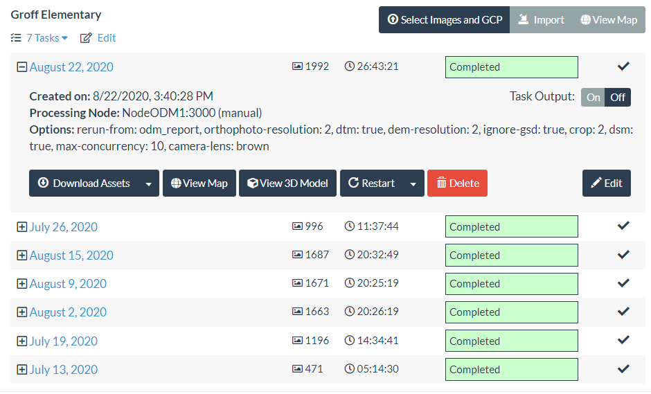The width and height of the screenshot is (651, 394).
Task: Open the 7 Tasks menu
Action: click(x=46, y=38)
